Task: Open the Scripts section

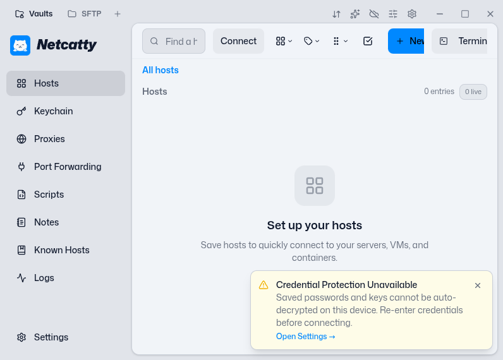Action: click(x=66, y=195)
